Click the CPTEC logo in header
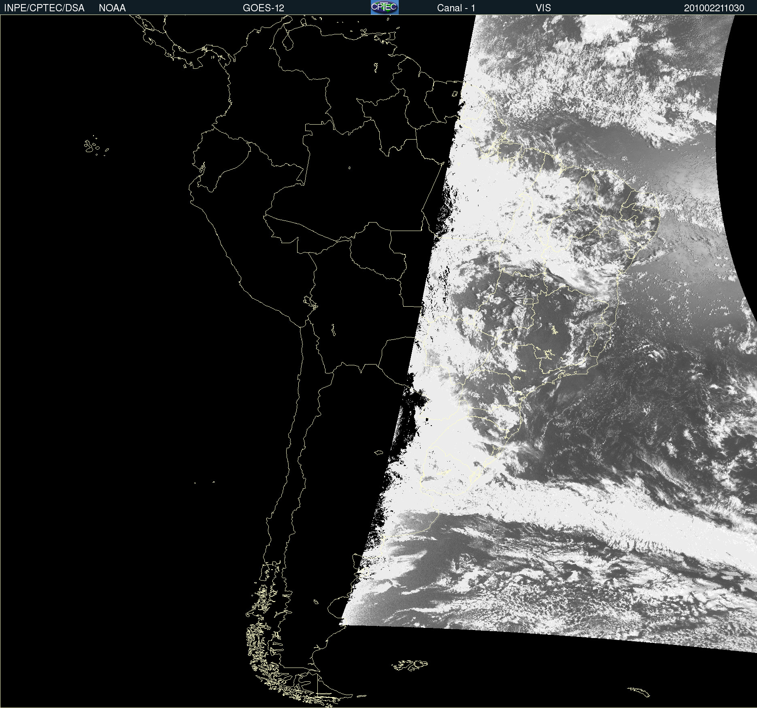 (385, 7)
